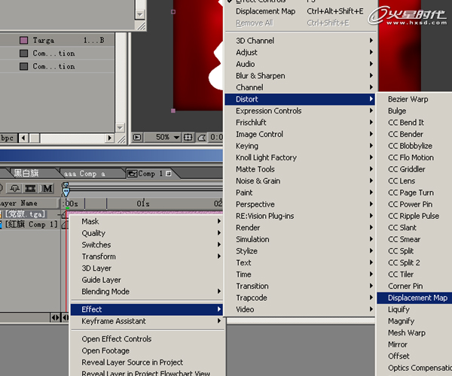Switch to the aaa Comp a tab
Image resolution: width=452 pixels, height=376 pixels.
coord(89,174)
